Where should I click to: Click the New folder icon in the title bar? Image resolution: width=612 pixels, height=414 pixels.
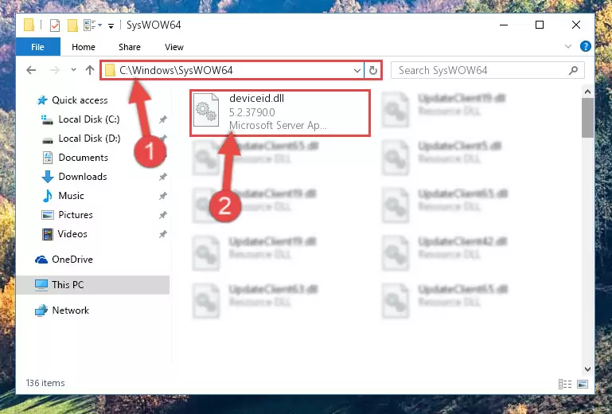tap(72, 25)
